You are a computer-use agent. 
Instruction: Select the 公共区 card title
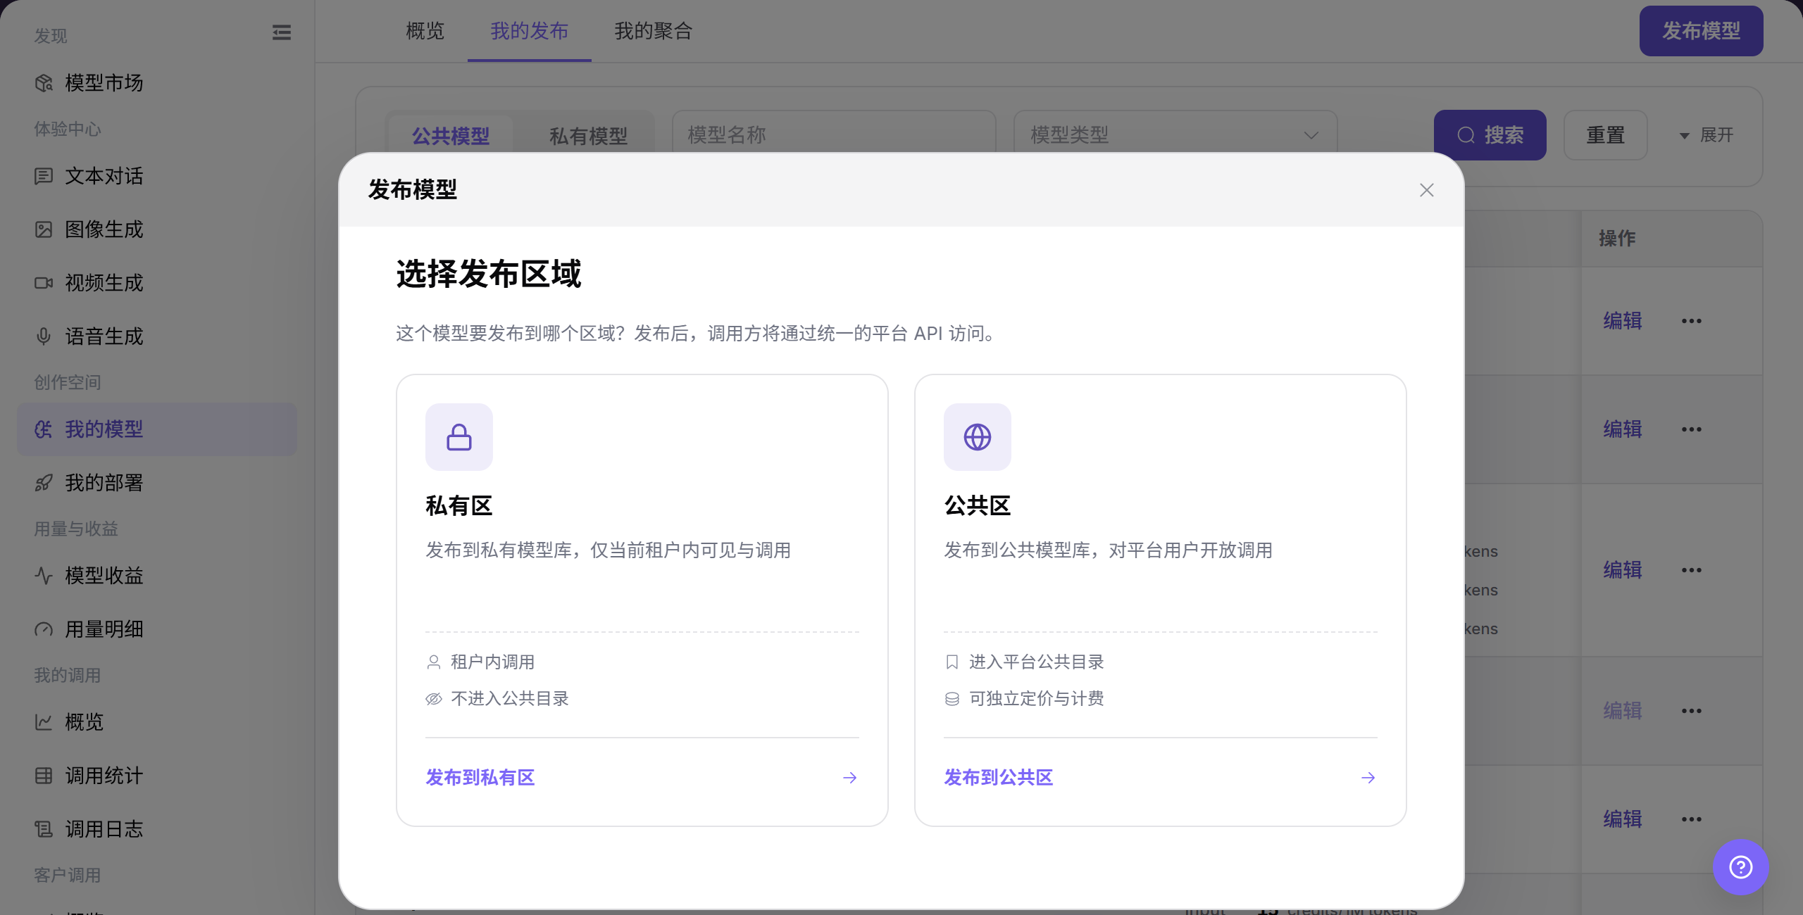978,506
